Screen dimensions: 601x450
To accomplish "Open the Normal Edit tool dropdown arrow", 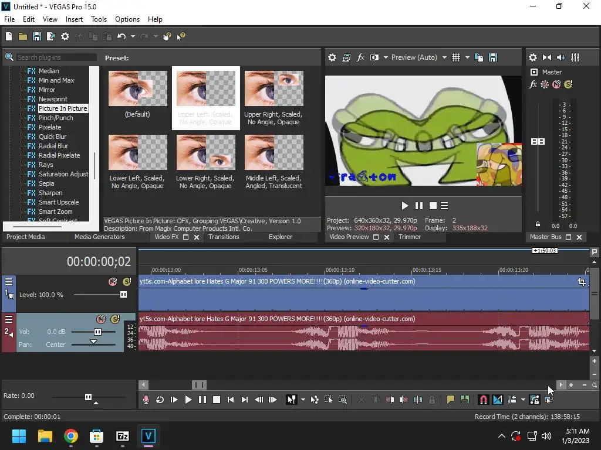I will [x=303, y=400].
